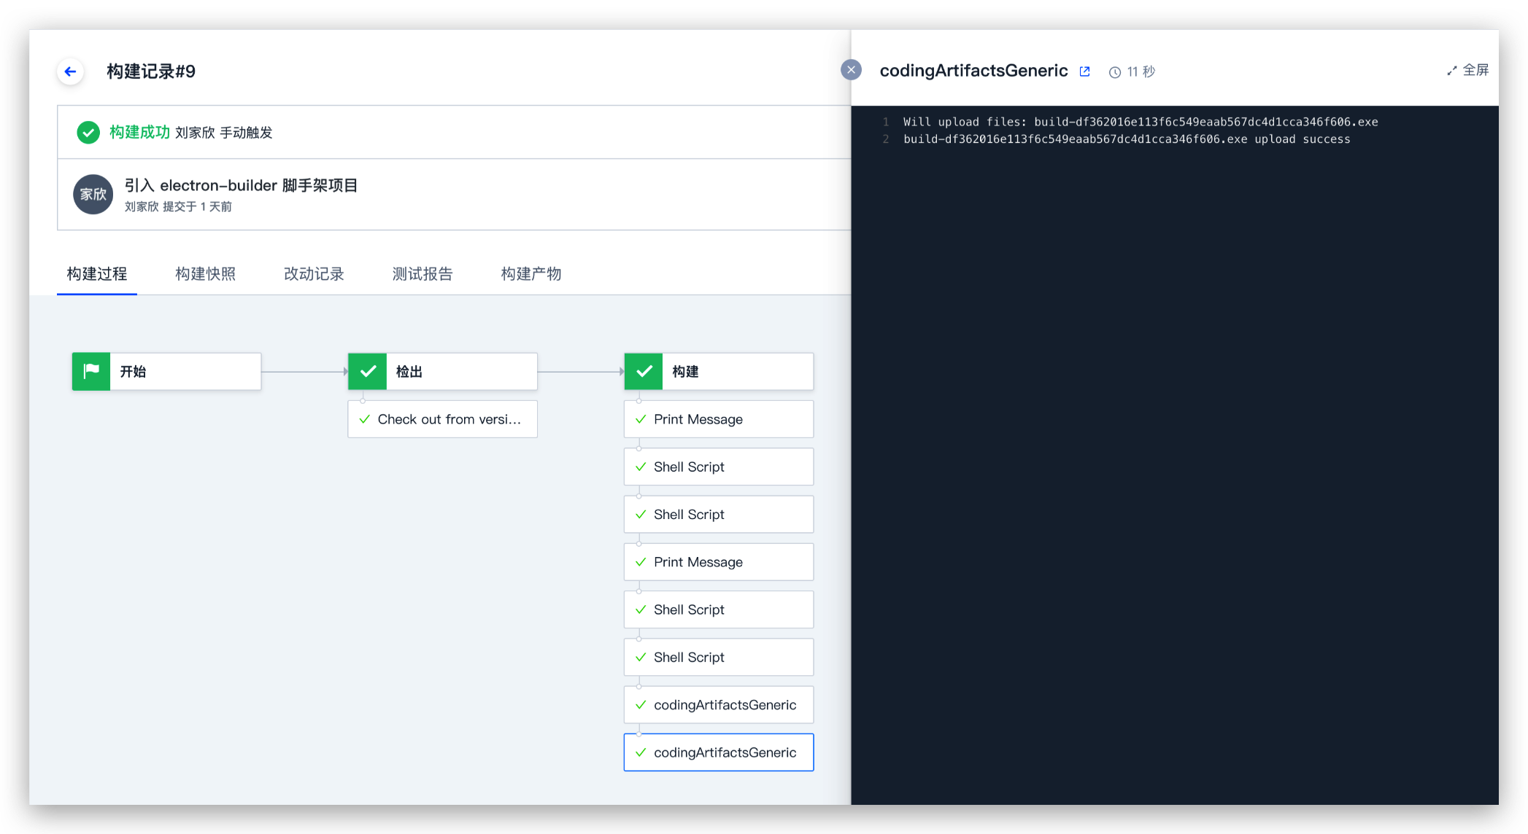Open the second Shell Script step
Viewport: 1528px width, 834px height.
click(x=719, y=515)
